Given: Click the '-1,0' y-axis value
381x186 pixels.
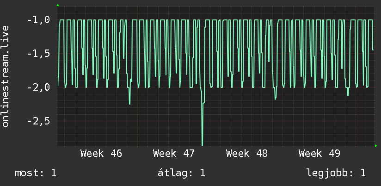Looking at the screenshot, I should [38, 20].
